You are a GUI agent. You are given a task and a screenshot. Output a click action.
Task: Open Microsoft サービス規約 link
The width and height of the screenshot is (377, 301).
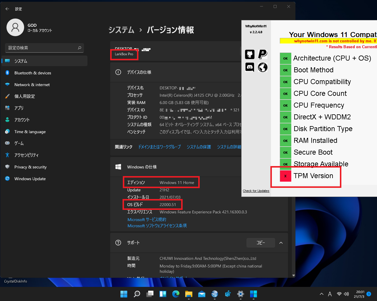[x=147, y=220]
